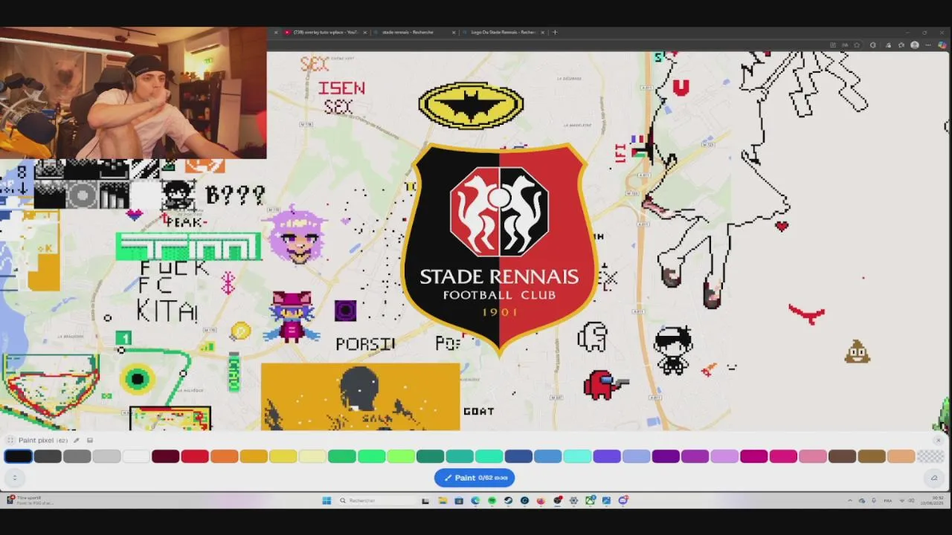Open Settings gear on the taskbar
The width and height of the screenshot is (952, 535).
point(573,501)
